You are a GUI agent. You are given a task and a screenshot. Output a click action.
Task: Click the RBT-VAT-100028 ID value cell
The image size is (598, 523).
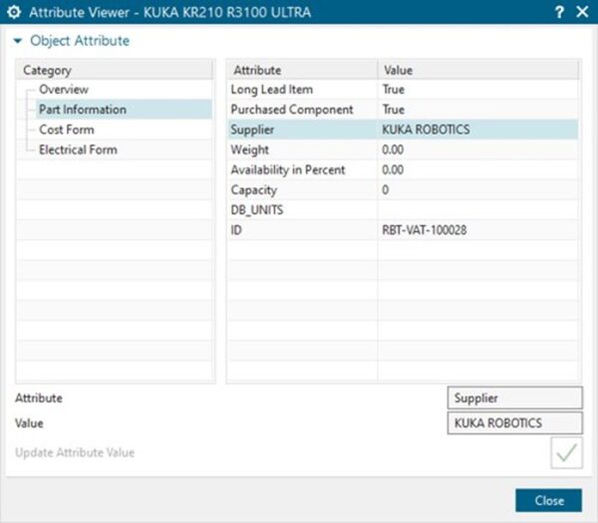tap(425, 229)
